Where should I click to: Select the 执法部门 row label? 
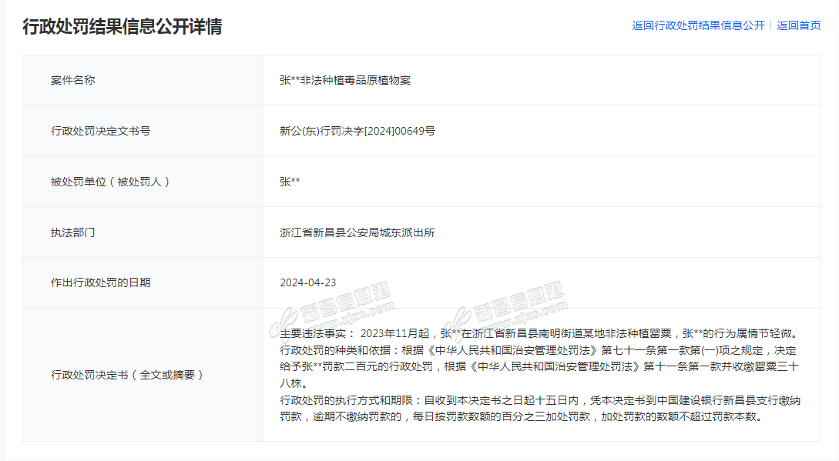(73, 232)
